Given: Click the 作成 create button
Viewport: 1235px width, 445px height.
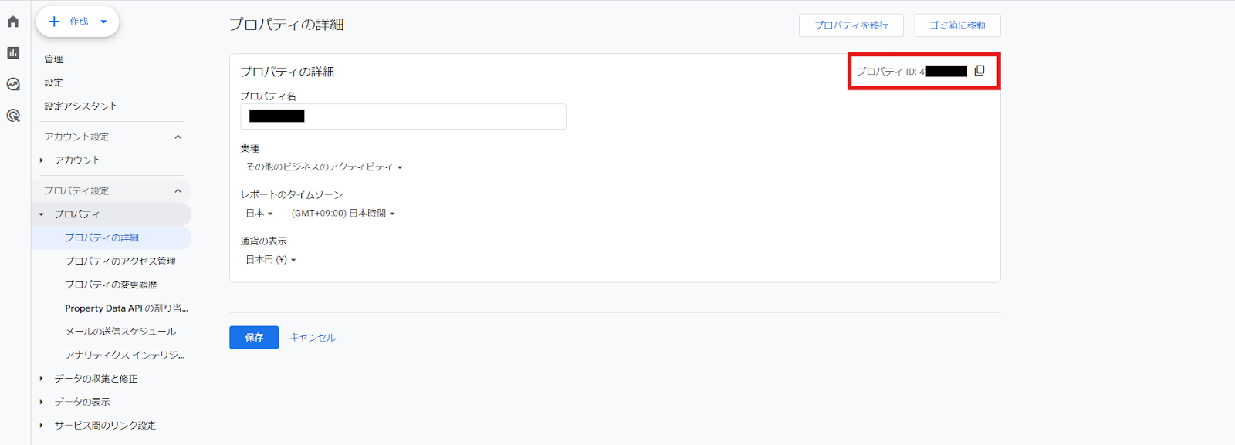Looking at the screenshot, I should tap(77, 22).
